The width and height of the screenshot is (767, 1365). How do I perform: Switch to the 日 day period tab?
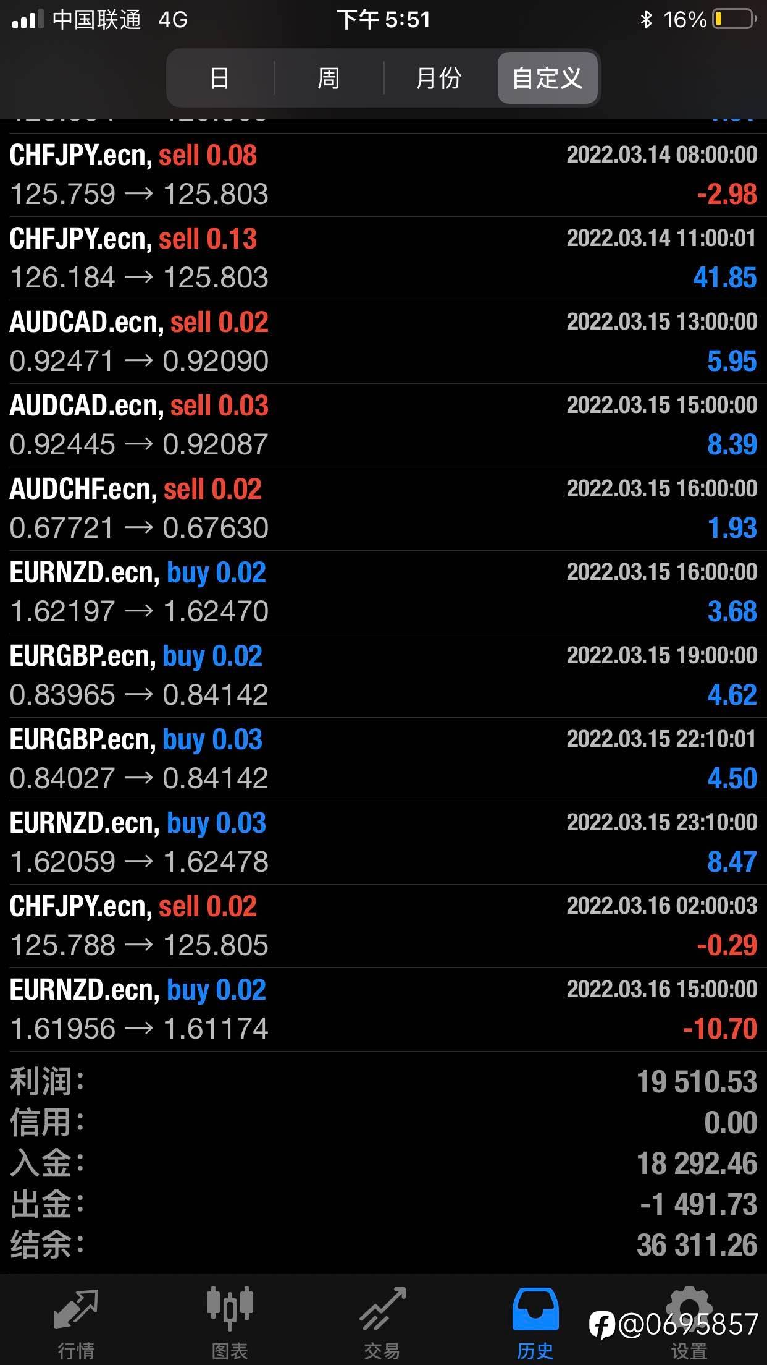(220, 78)
